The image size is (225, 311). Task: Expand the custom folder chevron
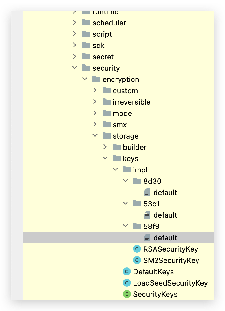pos(95,90)
